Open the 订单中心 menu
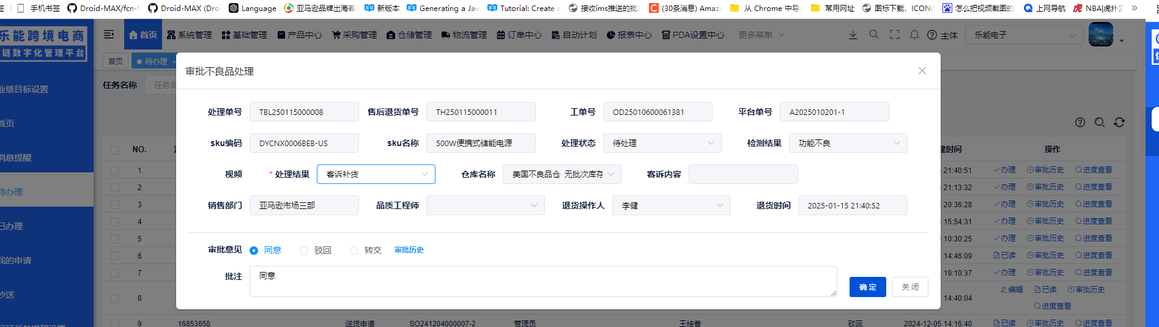 [519, 35]
